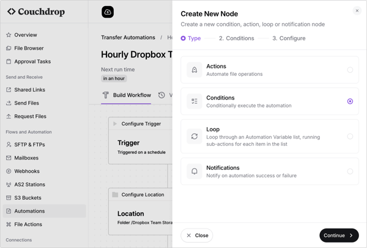Click the Notifications bell icon

[195, 171]
